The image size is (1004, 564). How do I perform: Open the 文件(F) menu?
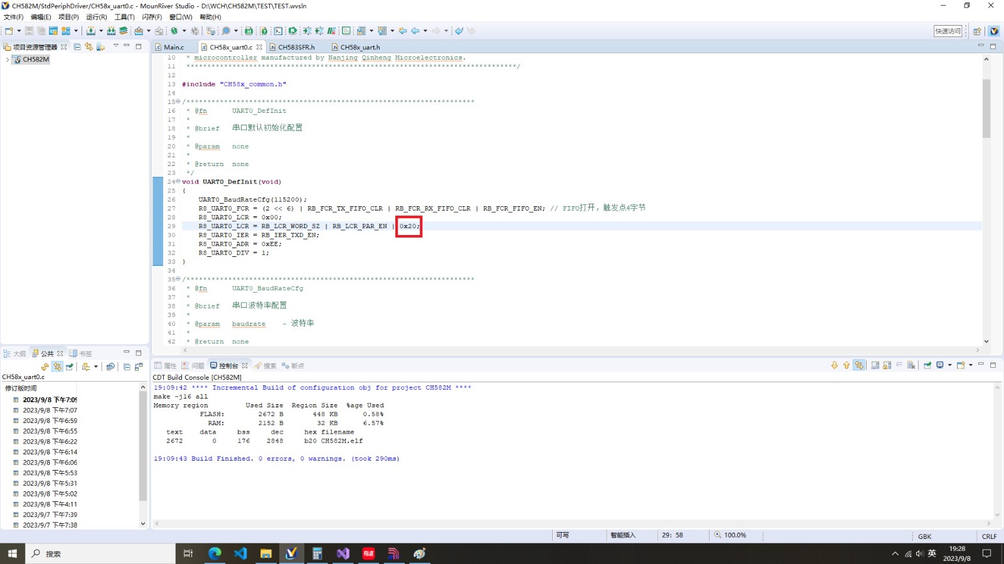pos(14,17)
